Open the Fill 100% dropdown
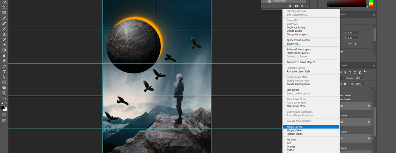 (x=364, y=84)
